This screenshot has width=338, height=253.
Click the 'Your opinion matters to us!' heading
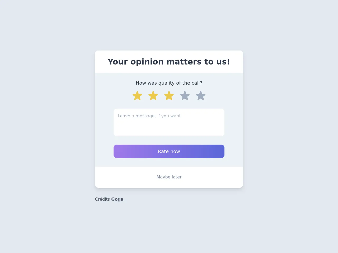pos(169,62)
